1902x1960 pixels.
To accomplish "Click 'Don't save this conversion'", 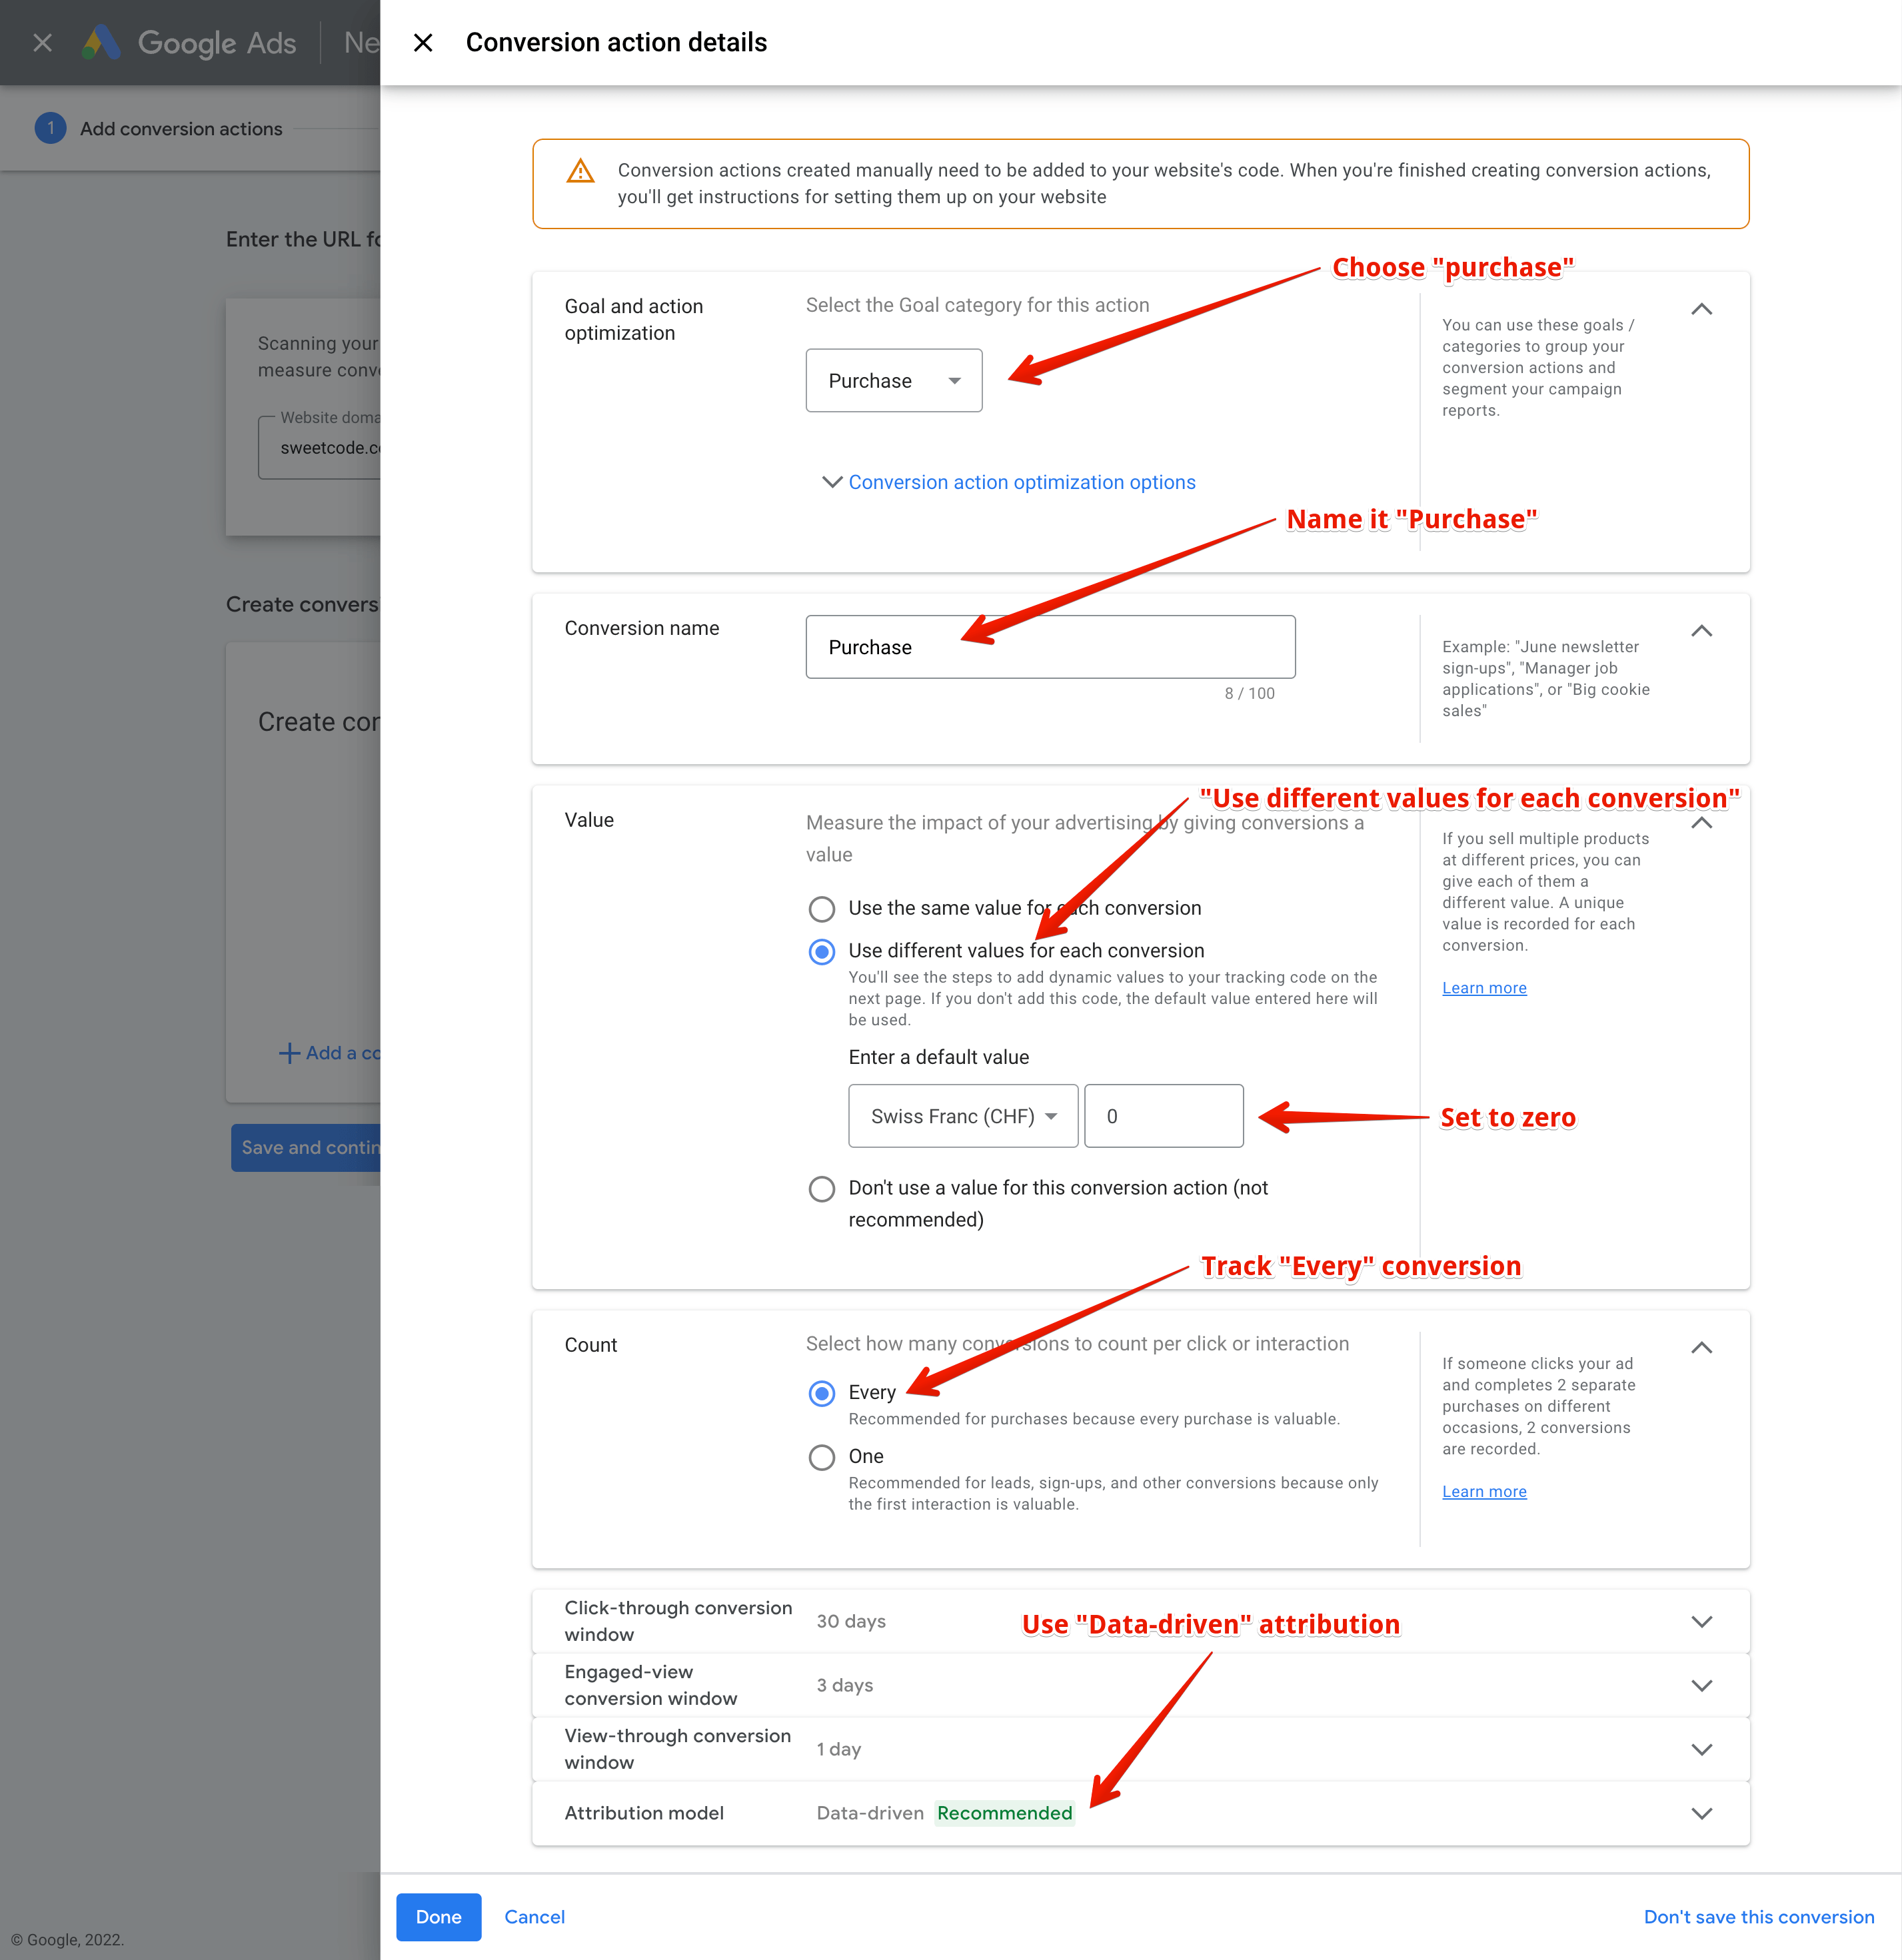I will (1759, 1917).
